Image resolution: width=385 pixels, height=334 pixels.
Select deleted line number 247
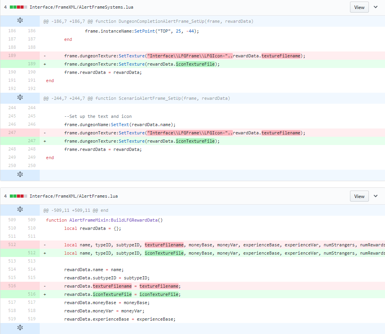pos(12,132)
